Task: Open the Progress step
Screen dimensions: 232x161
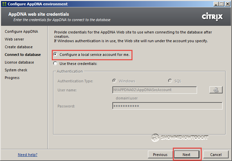Action: (12, 78)
